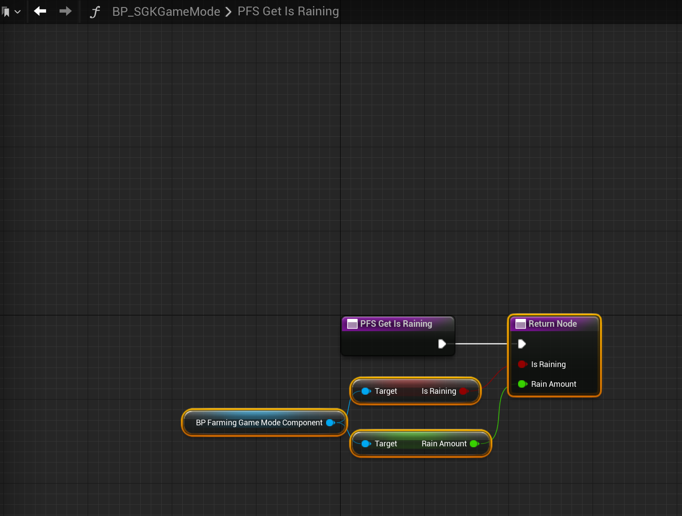Viewport: 682px width, 516px height.
Task: Click the icon in the Return Node header
Action: tap(520, 324)
